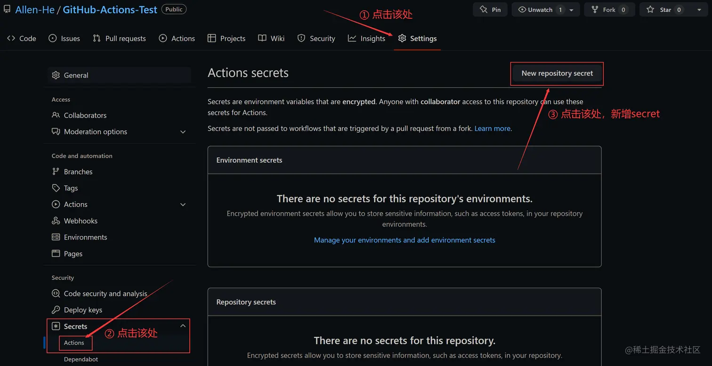Screen dimensions: 712x366
Task: Open the Insights tab
Action: (x=366, y=39)
